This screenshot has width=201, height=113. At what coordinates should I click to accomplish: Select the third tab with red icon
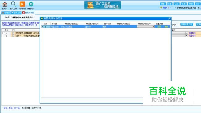point(28,13)
